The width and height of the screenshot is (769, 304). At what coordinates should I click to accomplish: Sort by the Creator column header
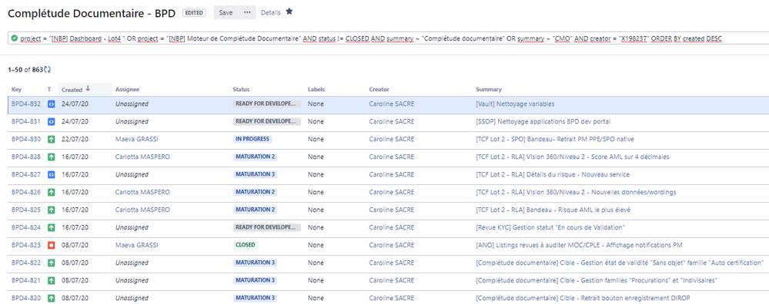379,90
